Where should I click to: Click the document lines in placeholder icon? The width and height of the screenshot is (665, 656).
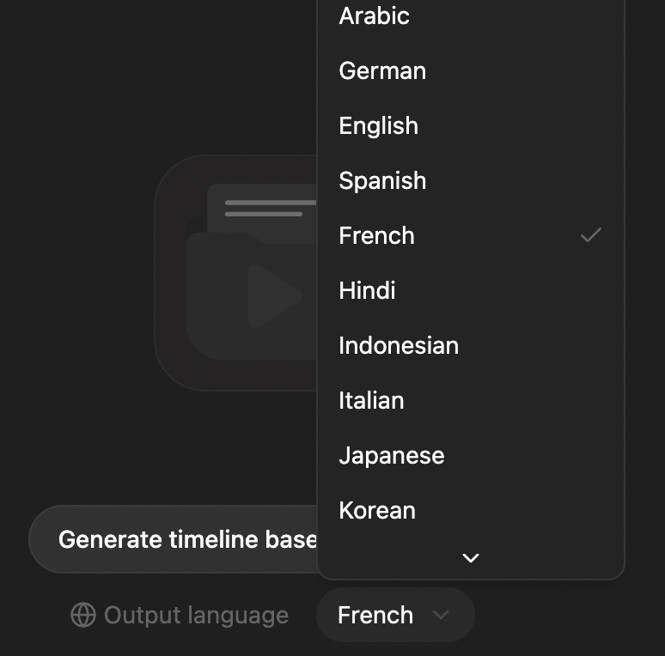[268, 208]
